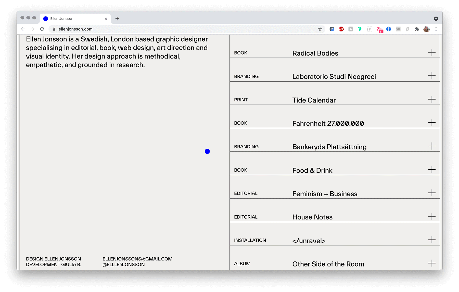
Task: Open the Feminism + Business project title
Action: pos(325,194)
